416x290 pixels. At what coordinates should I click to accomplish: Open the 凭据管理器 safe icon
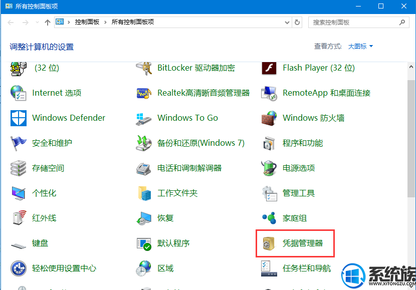pyautogui.click(x=269, y=243)
